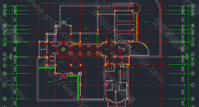Click the 4000 dimension text on the right side

182,49
